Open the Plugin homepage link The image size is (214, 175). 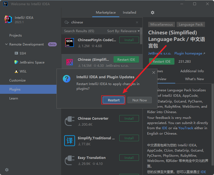tap(190, 53)
